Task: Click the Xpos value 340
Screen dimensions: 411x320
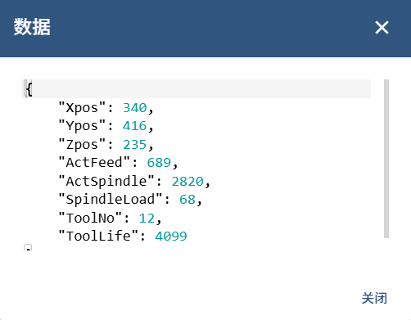Action: (x=135, y=108)
